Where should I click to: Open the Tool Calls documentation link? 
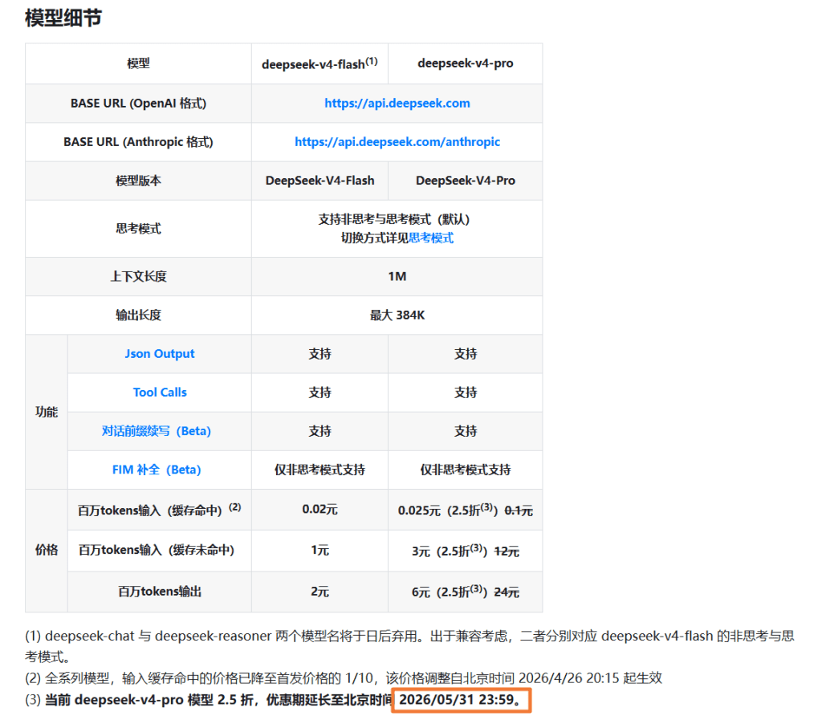[x=159, y=393]
